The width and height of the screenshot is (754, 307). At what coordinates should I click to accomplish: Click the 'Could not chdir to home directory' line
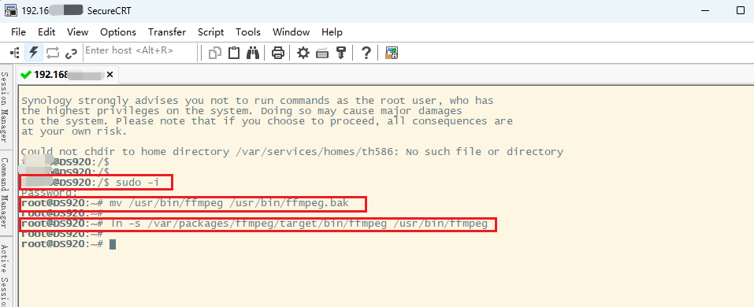pos(292,152)
